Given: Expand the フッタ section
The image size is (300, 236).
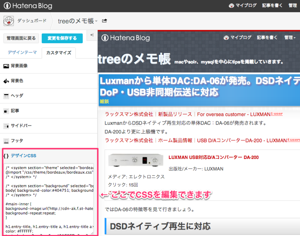Looking at the screenshot, I should (x=49, y=141).
